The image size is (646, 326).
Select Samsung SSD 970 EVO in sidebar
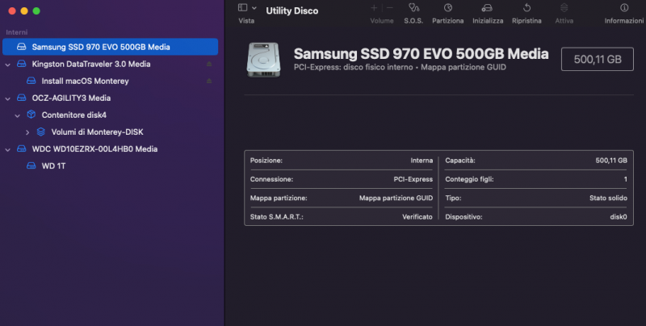[100, 47]
